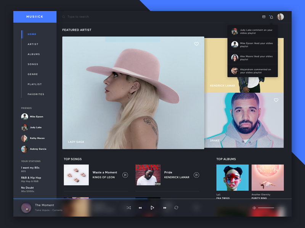Open the PLAYLIST section from the sidebar
Screen dimensions: 305x228
point(35,84)
